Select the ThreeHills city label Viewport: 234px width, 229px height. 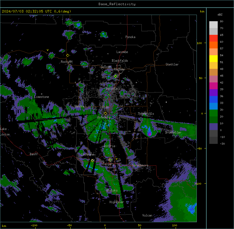click(146, 114)
